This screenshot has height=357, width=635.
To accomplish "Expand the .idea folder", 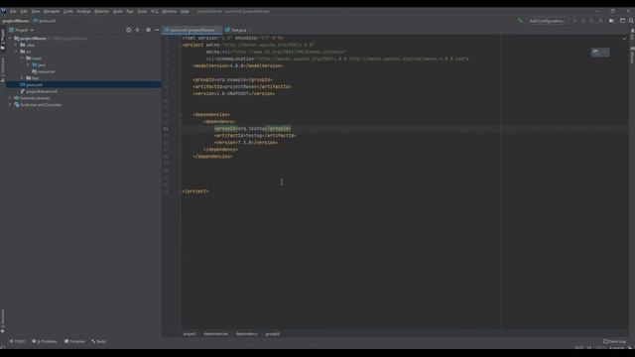I will (16, 45).
